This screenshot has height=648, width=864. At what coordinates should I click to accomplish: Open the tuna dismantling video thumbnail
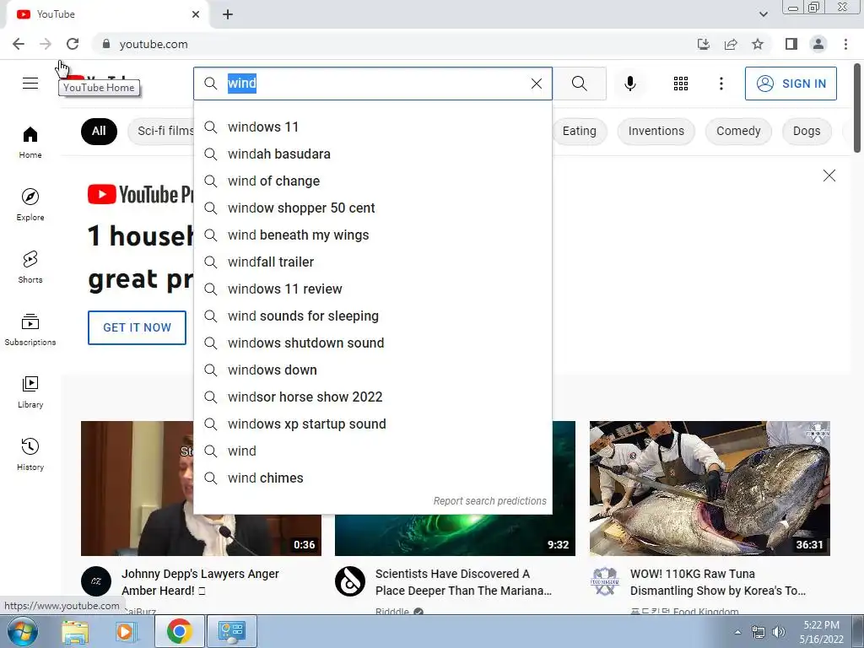point(710,489)
